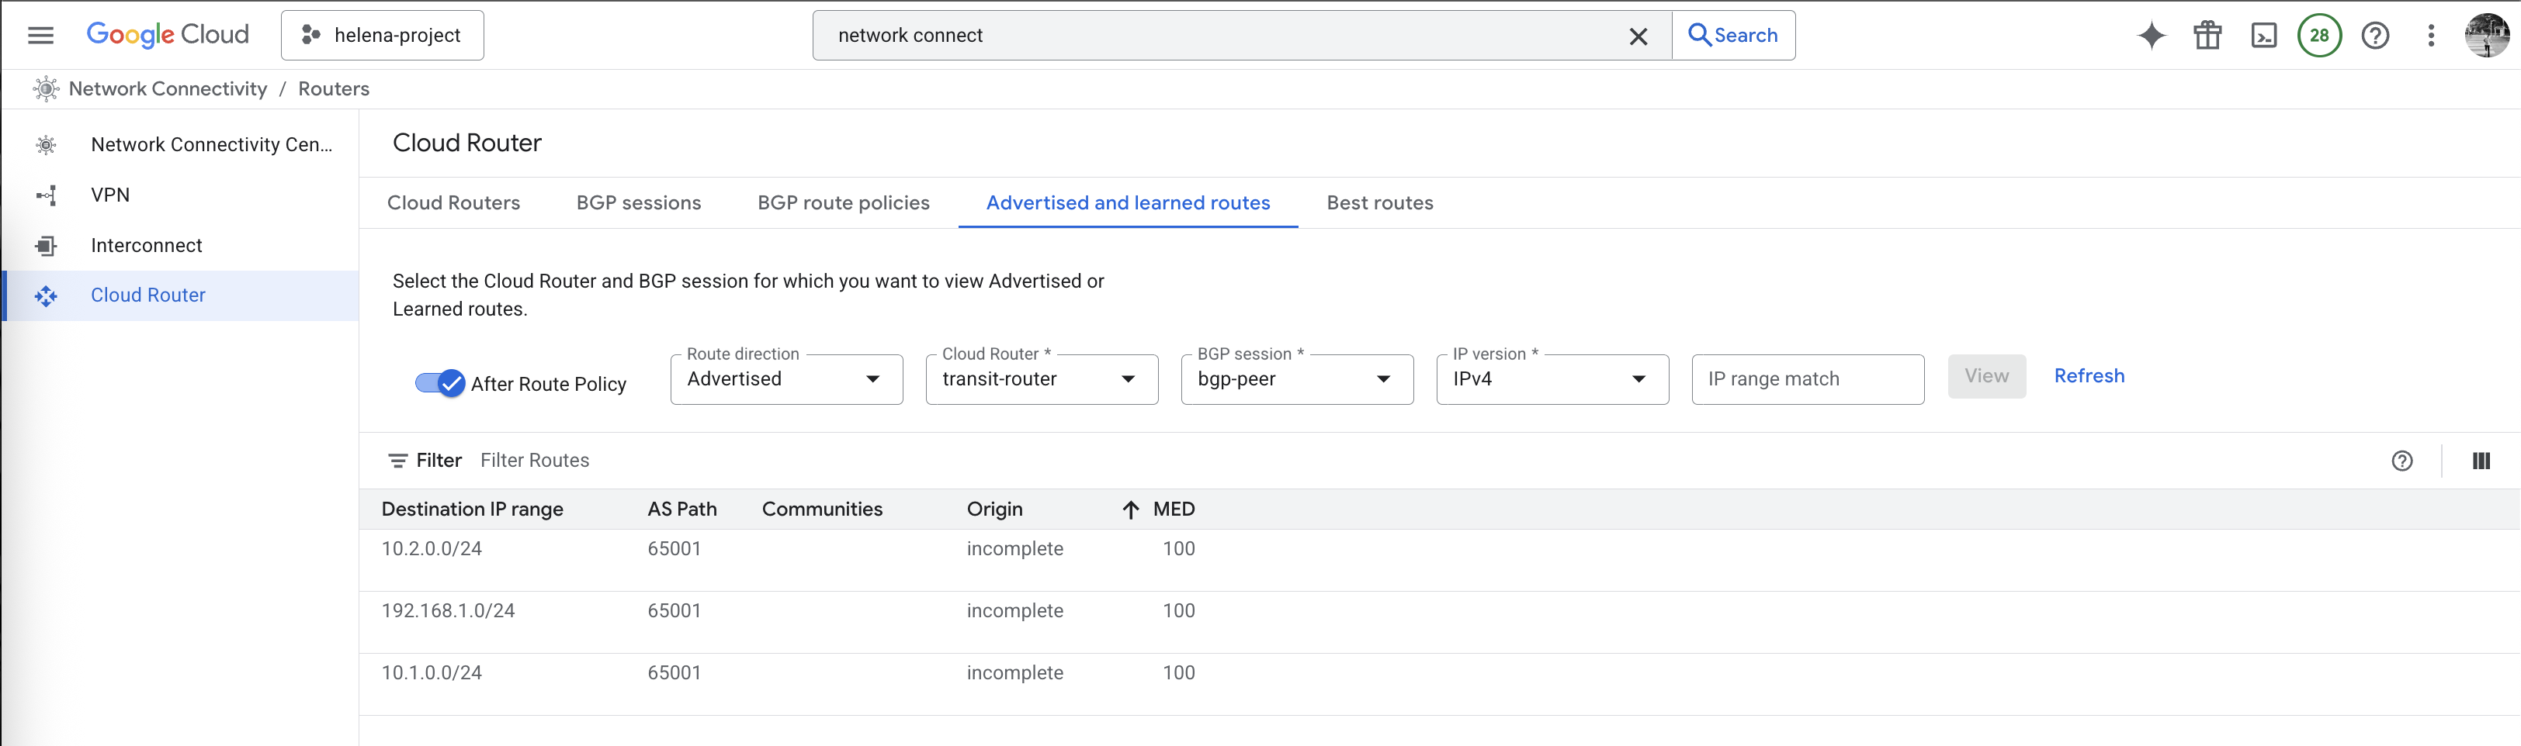This screenshot has width=2521, height=746.
Task: Click the Search button
Action: [x=1733, y=35]
